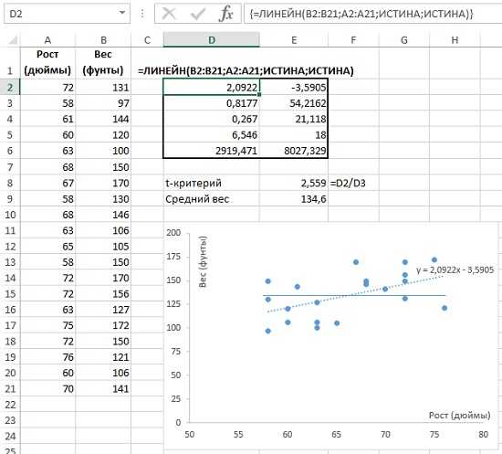Select weight cell with value 97
Viewport: 502px width, 454px height.
coord(103,103)
